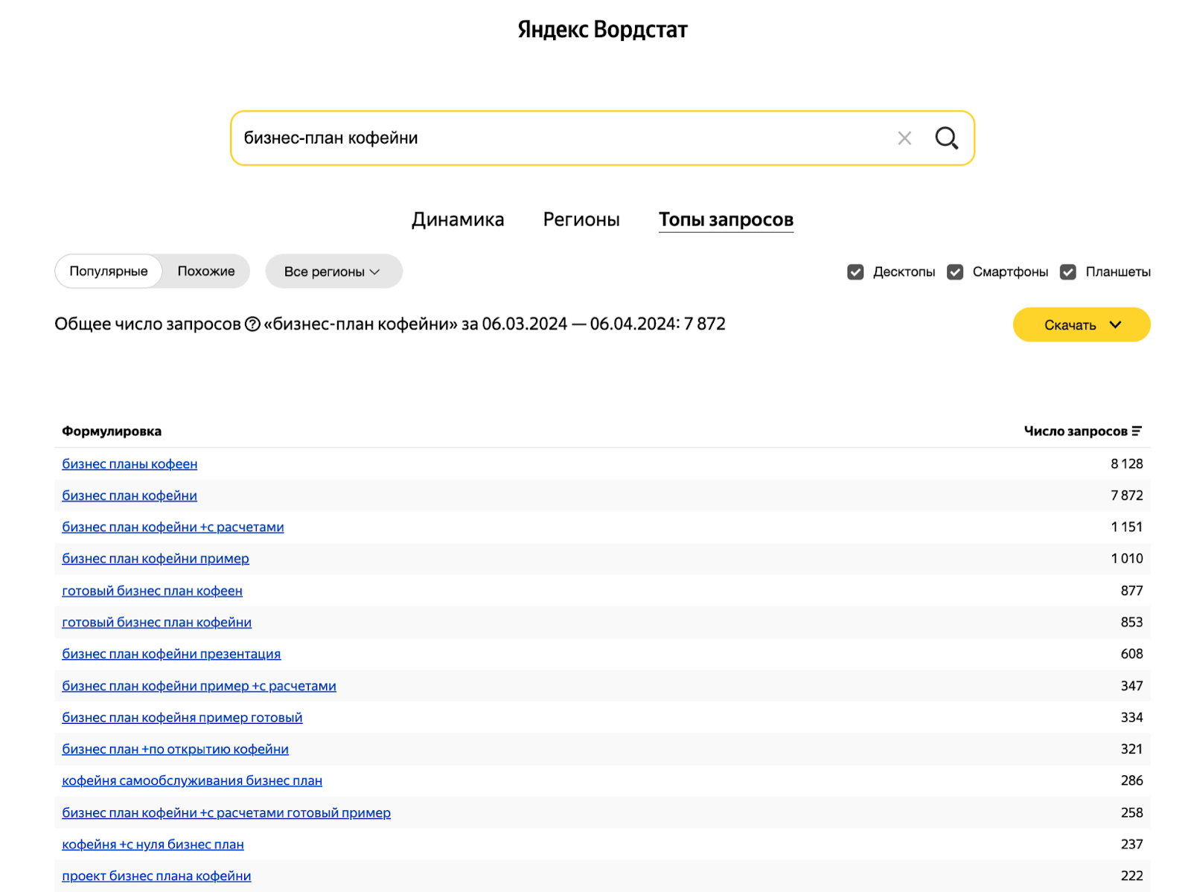
Task: Disable the Планшеты checkbox
Action: (1068, 272)
